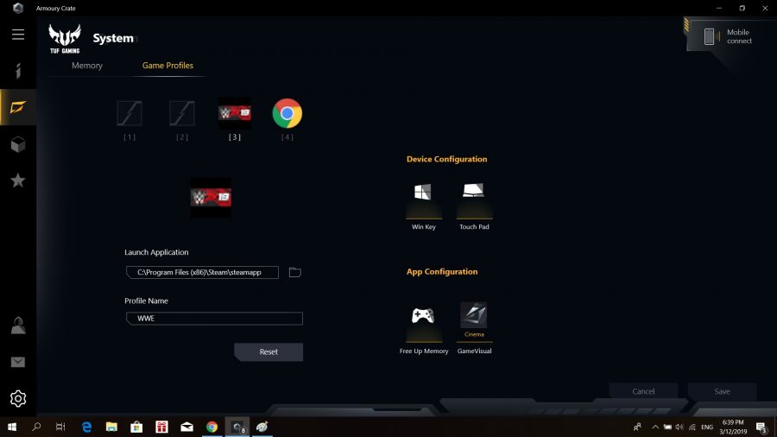This screenshot has width=777, height=437.
Task: Open the cube Device sidebar icon
Action: 18,144
